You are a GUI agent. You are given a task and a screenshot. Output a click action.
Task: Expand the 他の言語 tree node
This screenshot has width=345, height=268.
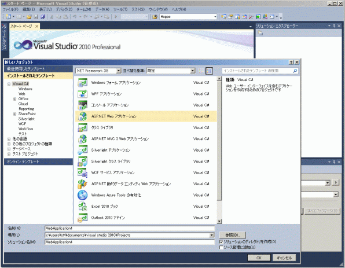point(9,139)
